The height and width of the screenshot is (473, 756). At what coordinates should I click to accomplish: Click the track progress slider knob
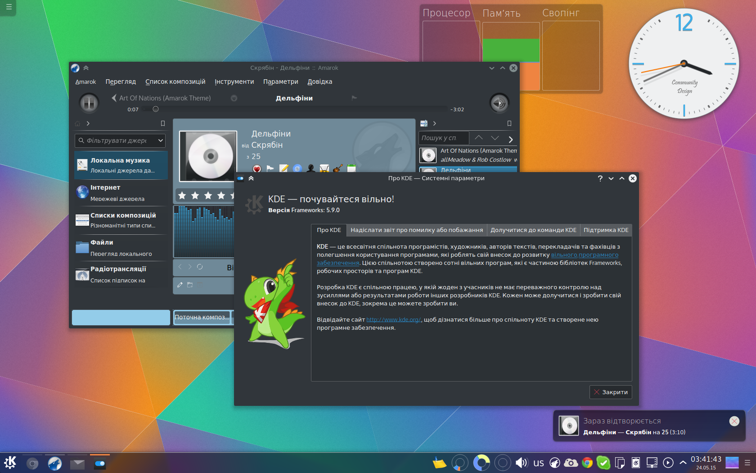156,109
